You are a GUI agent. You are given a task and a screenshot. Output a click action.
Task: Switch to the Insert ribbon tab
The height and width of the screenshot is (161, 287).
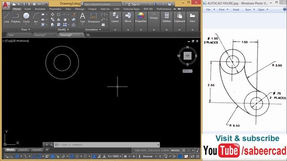point(28,9)
